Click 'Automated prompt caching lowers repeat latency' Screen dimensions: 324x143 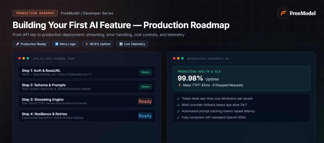[218, 111]
